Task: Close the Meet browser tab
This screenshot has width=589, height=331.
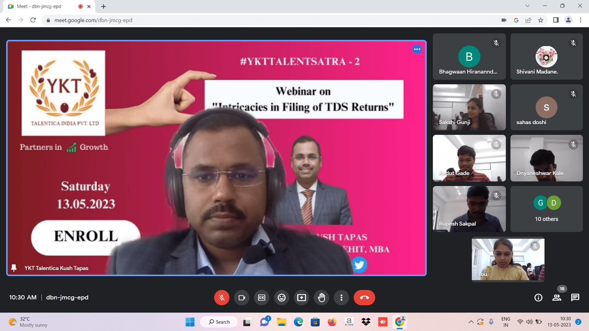Action: pyautogui.click(x=90, y=6)
